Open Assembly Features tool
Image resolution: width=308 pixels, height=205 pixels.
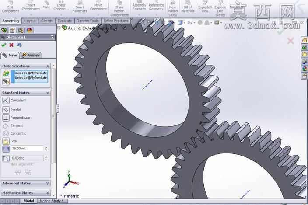[139, 6]
